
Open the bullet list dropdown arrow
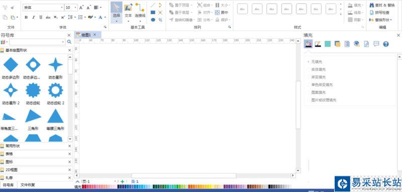(85, 18)
